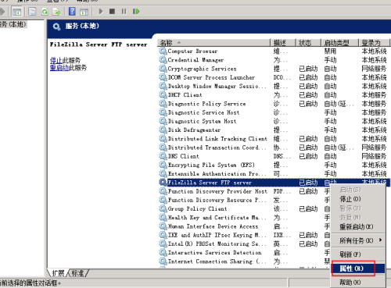Select the Diagnostic Service Host row
The height and width of the screenshot is (288, 391).
point(274,112)
